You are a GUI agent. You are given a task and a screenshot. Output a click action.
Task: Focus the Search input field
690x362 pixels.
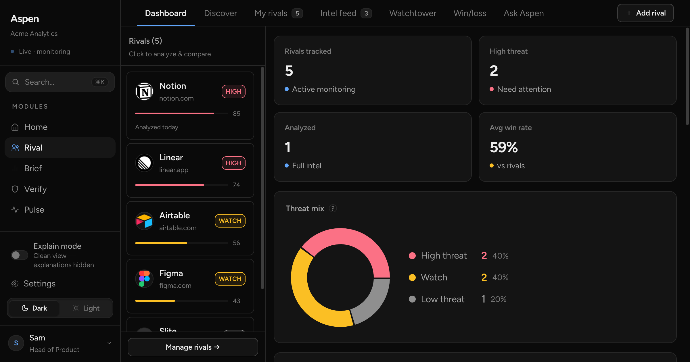click(x=60, y=82)
